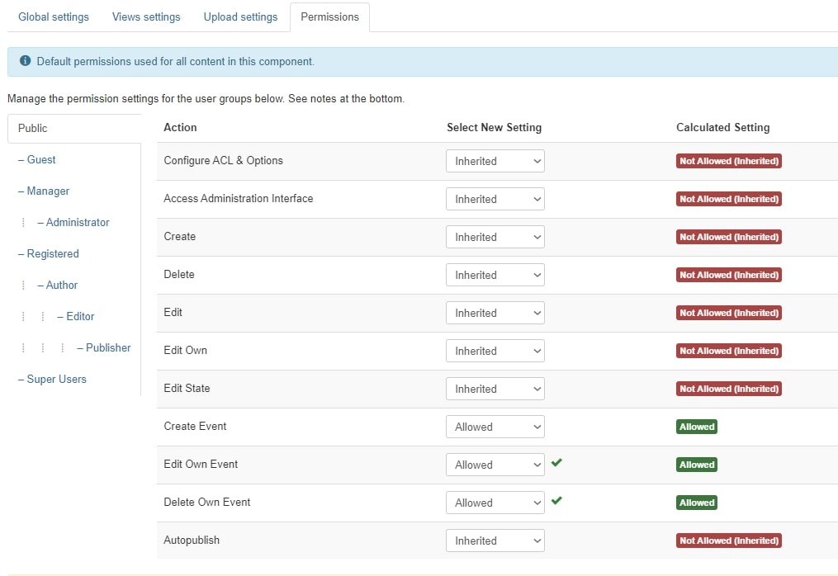The image size is (838, 576).
Task: Show permissions for the Registered group
Action: click(x=49, y=254)
